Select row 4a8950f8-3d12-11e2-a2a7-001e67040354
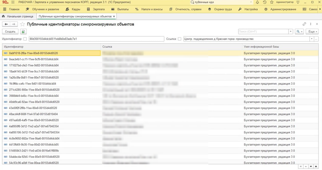The width and height of the screenshot is (322, 170). [x=160, y=126]
